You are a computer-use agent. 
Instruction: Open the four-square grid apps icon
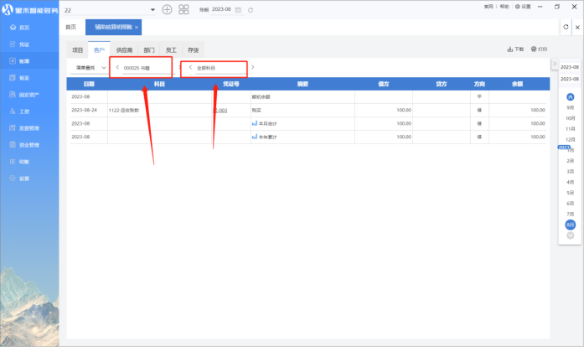[183, 9]
